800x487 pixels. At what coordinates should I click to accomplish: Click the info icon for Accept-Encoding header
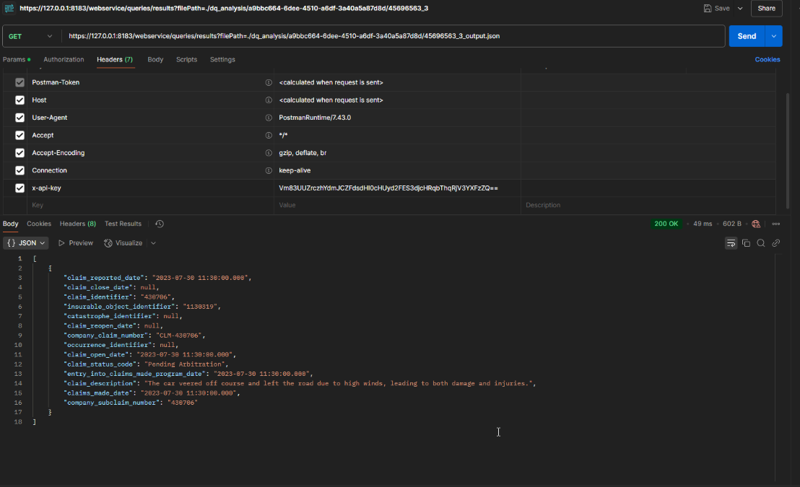pyautogui.click(x=269, y=153)
